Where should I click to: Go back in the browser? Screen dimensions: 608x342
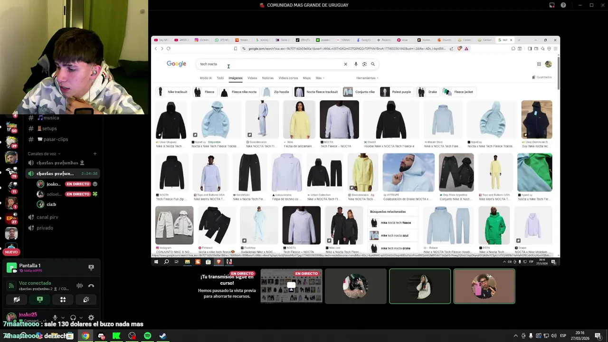click(x=155, y=48)
